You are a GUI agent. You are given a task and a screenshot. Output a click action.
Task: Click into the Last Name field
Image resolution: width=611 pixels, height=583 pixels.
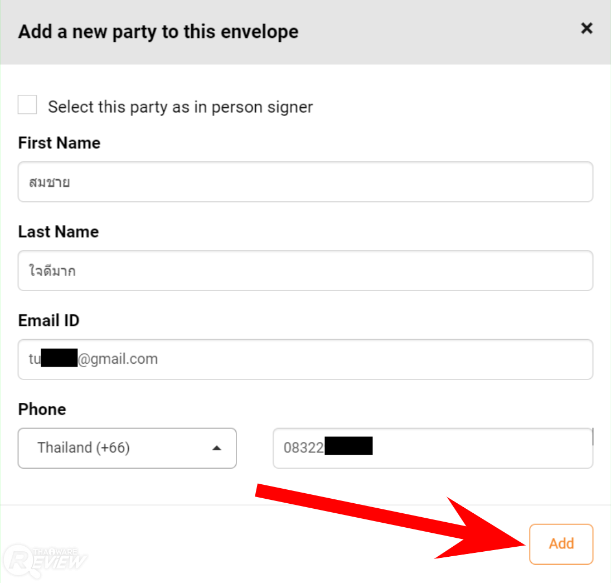305,271
